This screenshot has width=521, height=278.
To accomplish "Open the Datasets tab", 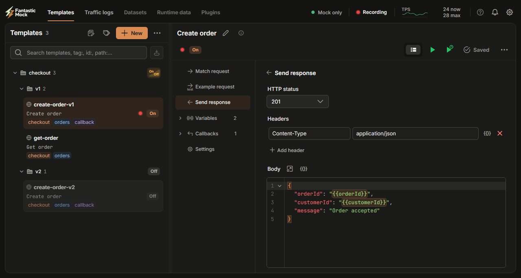I will [135, 12].
